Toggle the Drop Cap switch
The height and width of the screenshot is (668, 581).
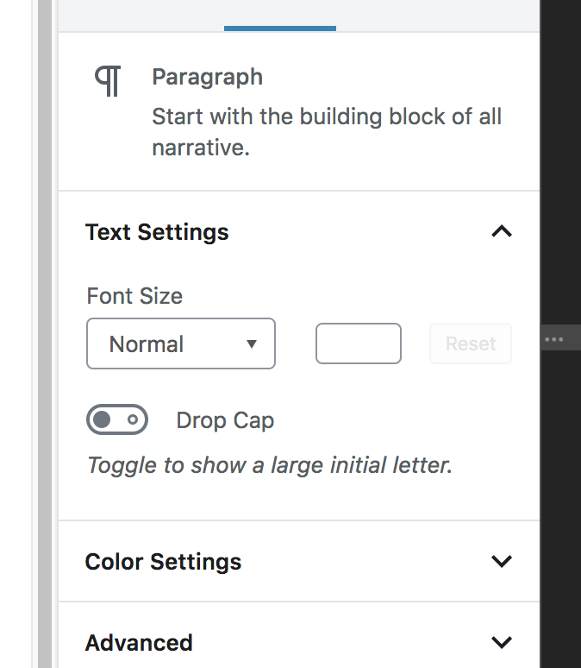coord(117,420)
